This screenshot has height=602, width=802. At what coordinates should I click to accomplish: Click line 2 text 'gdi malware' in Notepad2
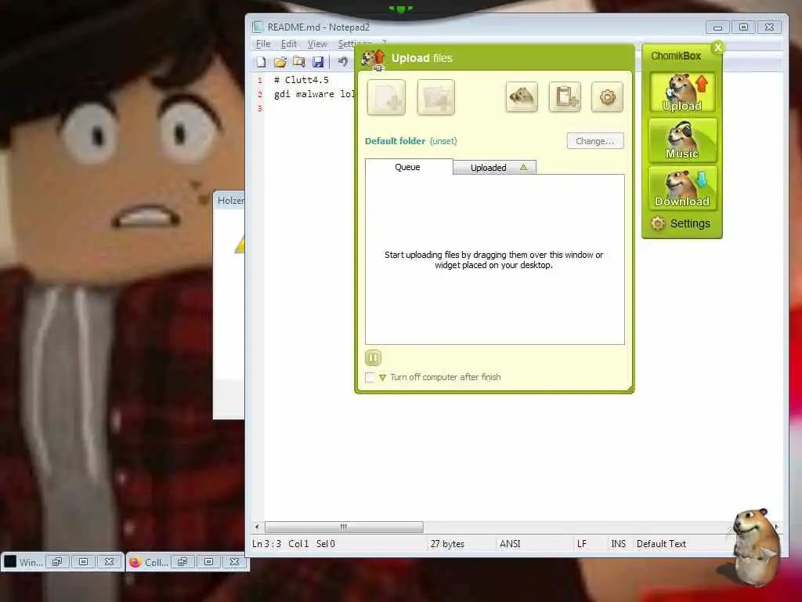pos(304,94)
